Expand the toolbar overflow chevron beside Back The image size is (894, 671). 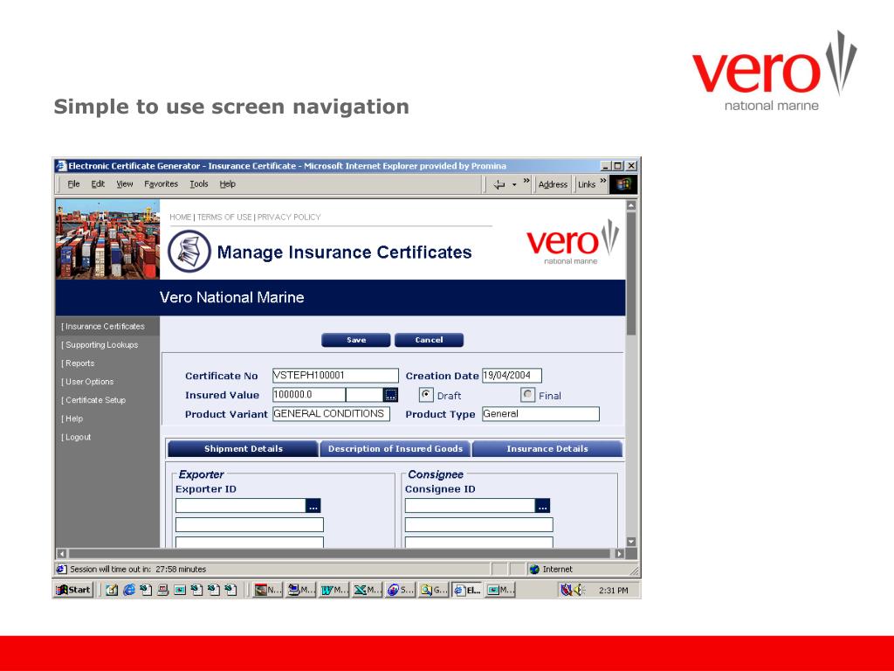pos(526,181)
